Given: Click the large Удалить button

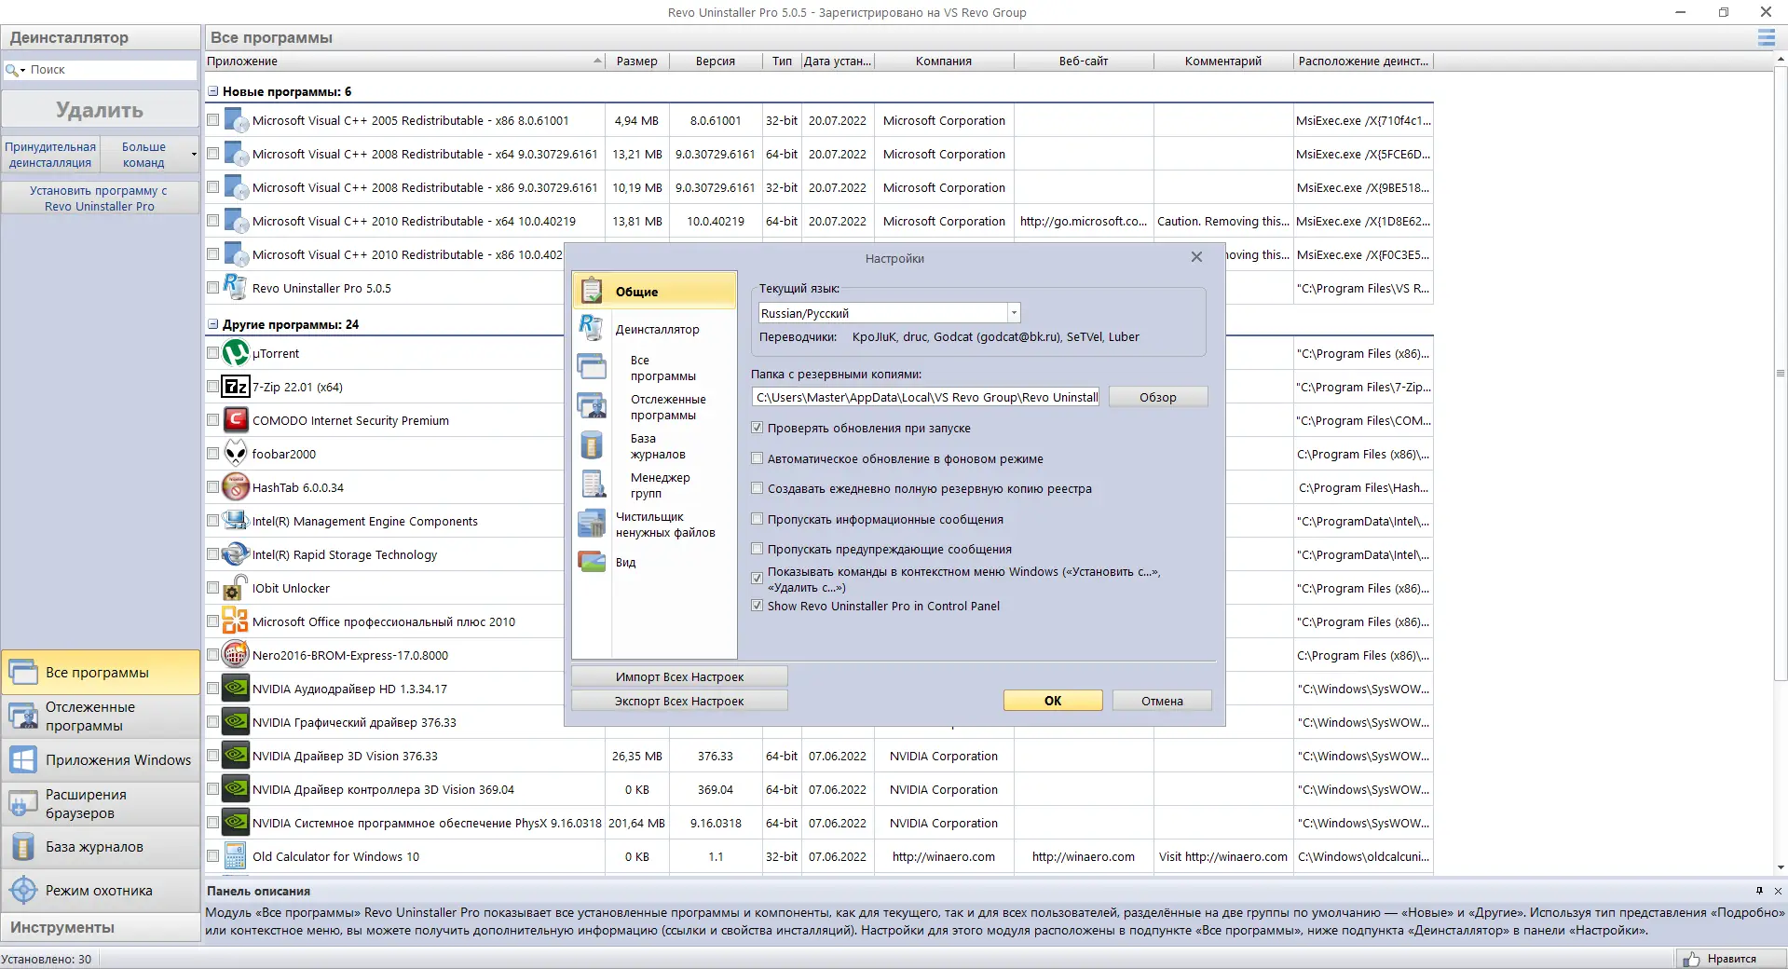Looking at the screenshot, I should click(100, 110).
